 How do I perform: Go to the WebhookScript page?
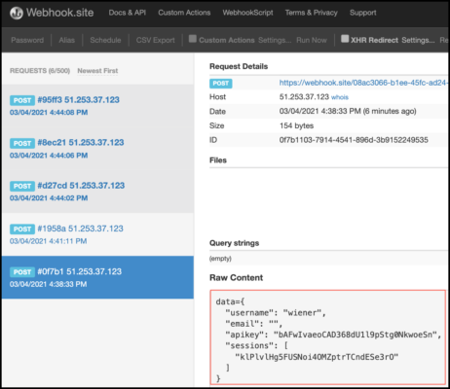[x=247, y=13]
